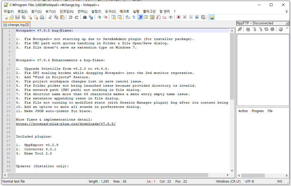Open the 보기(V) menu
Screen dimensions: 291x186
[50, 11]
